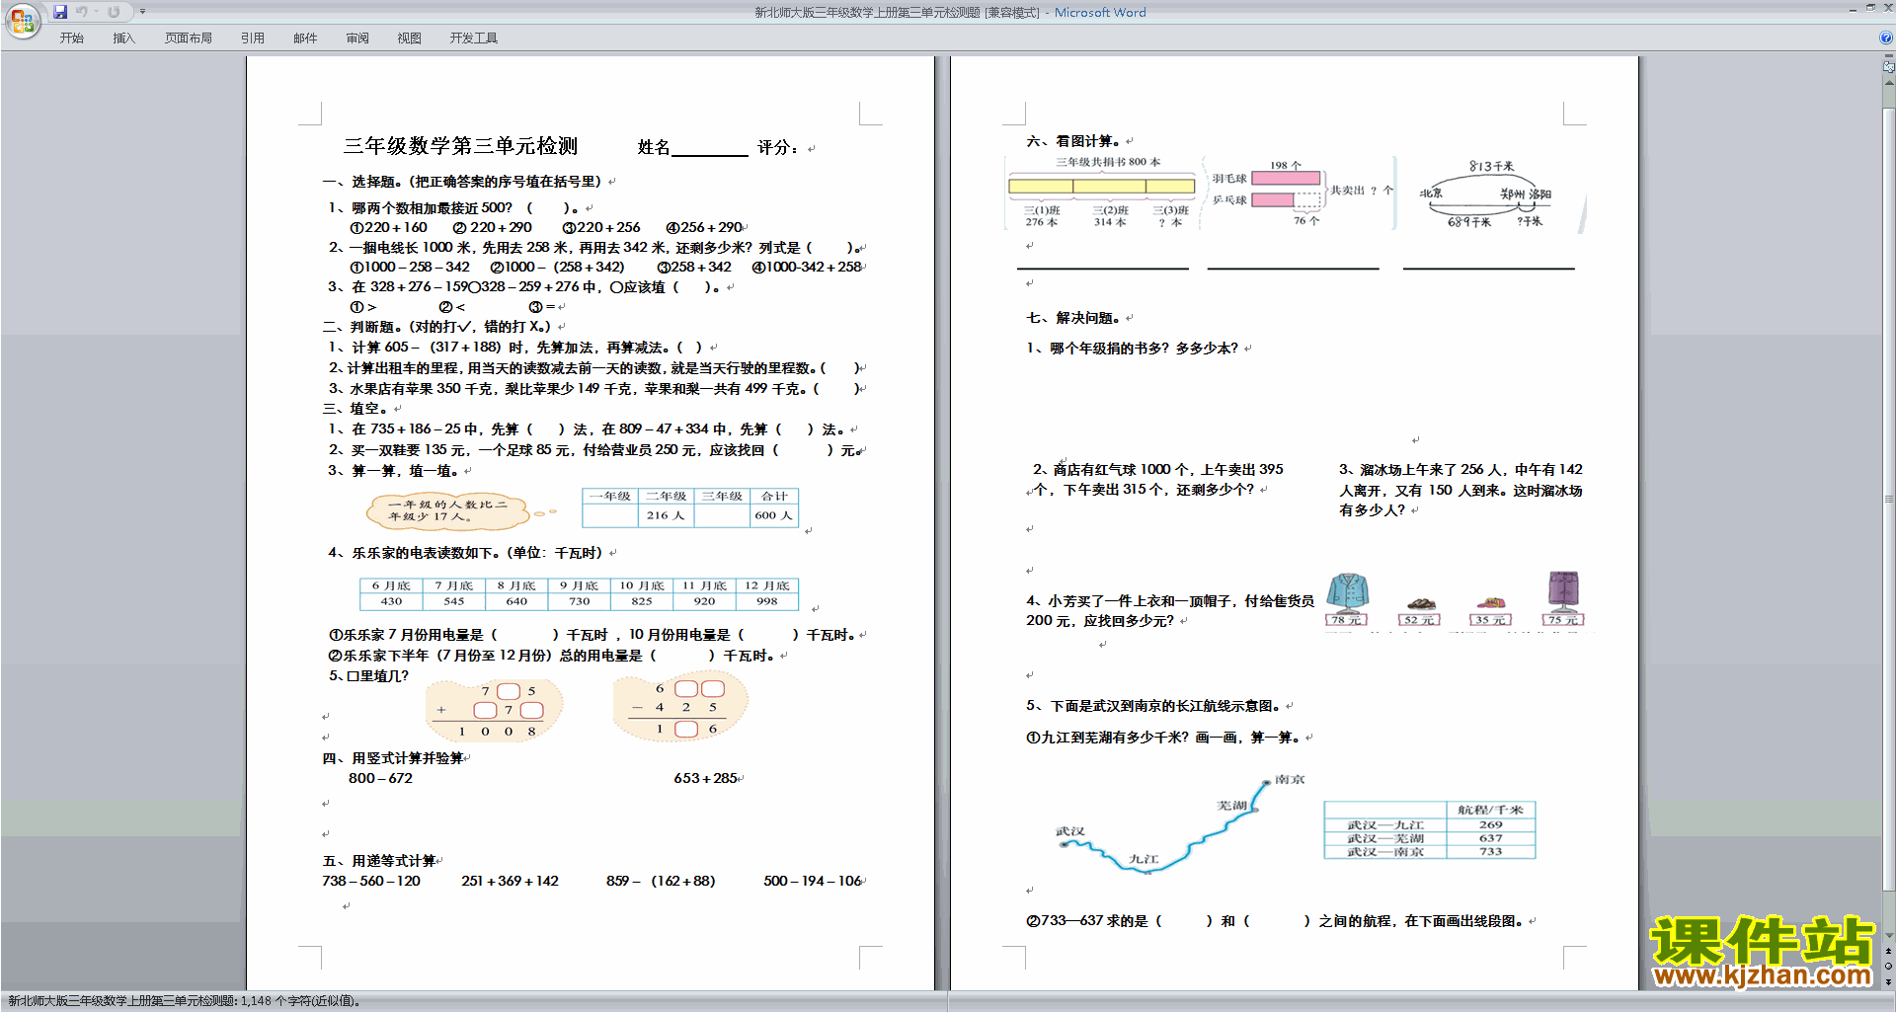
Task: Click the expression 653+285
Action: point(705,779)
